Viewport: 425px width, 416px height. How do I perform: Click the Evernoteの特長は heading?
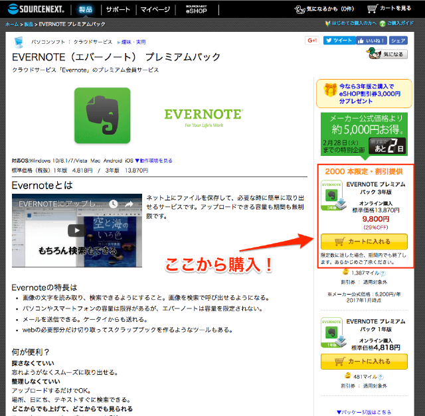(44, 287)
